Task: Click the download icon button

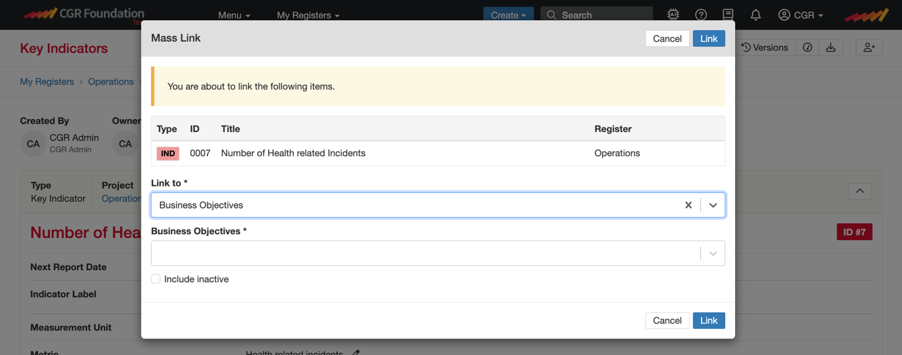Action: click(831, 47)
